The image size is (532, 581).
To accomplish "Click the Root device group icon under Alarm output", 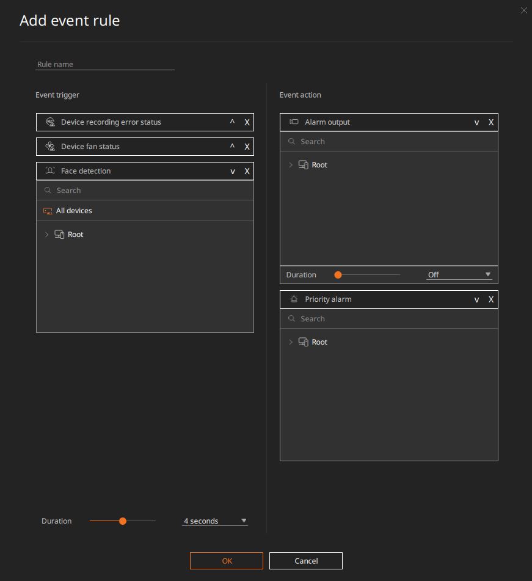I will tap(304, 164).
